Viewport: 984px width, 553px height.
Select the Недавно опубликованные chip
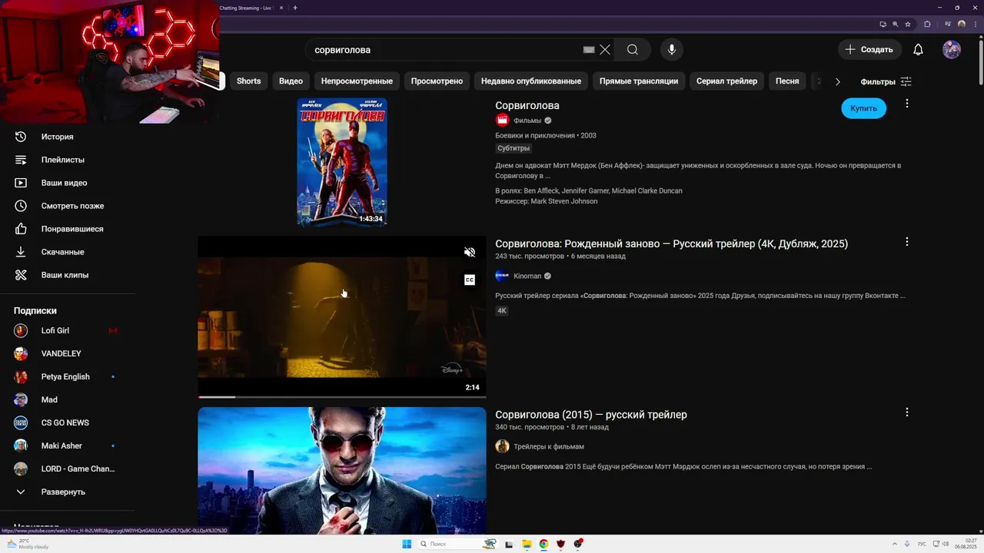click(531, 81)
